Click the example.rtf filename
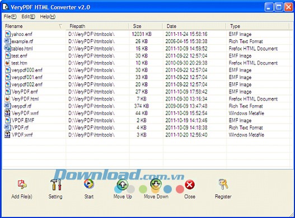Screen dimensions: 295x218 point(22,41)
